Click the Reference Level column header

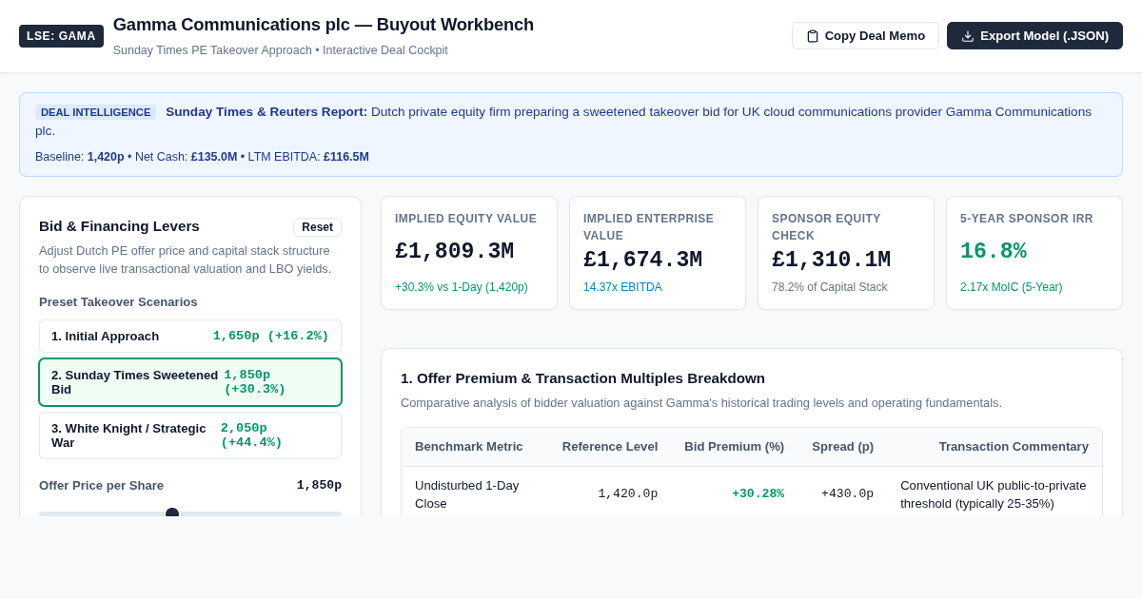pos(609,447)
